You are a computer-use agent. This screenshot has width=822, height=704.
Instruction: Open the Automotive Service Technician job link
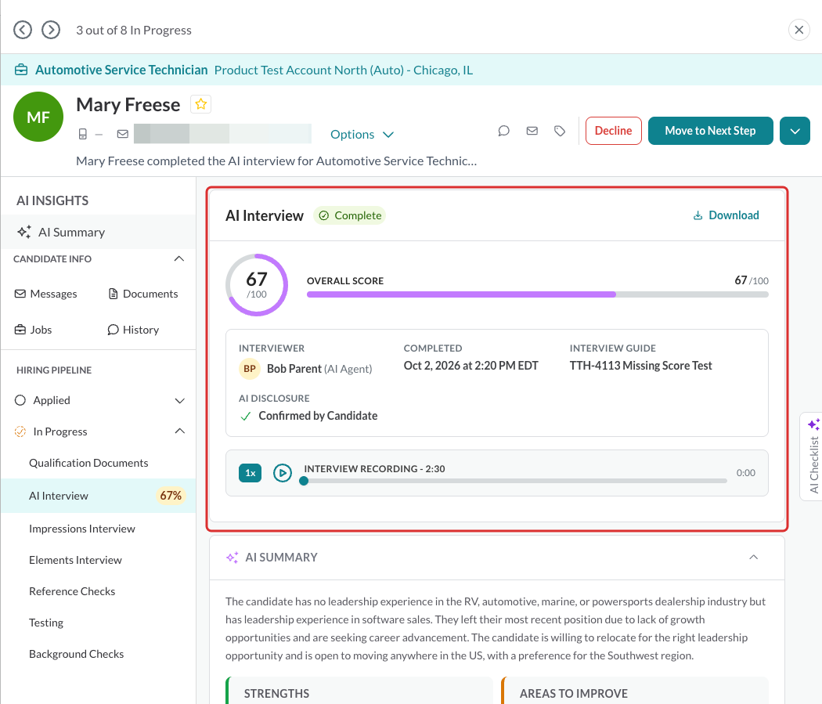[121, 70]
